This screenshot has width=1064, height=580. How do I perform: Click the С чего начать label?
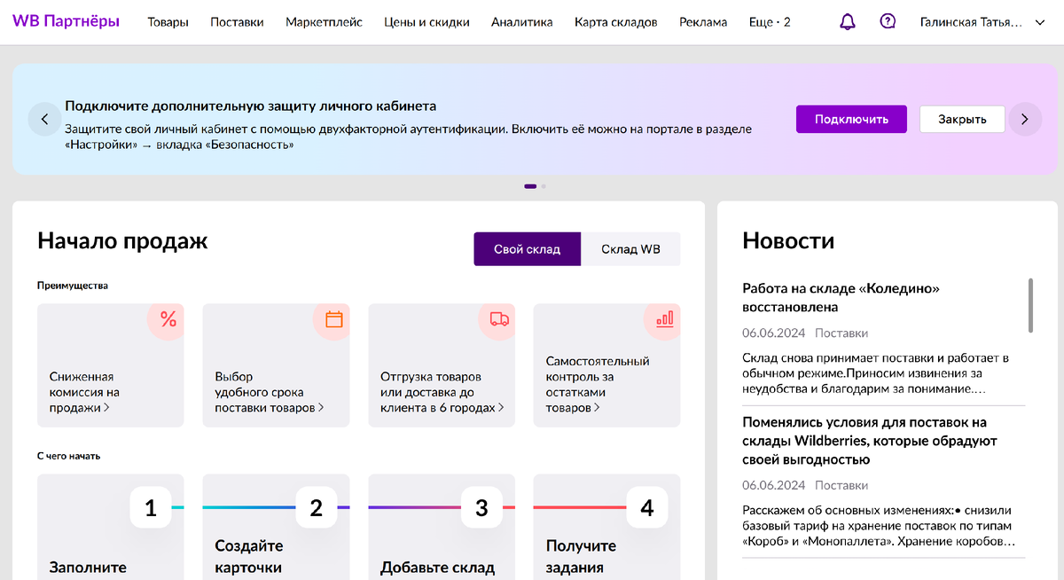[69, 456]
